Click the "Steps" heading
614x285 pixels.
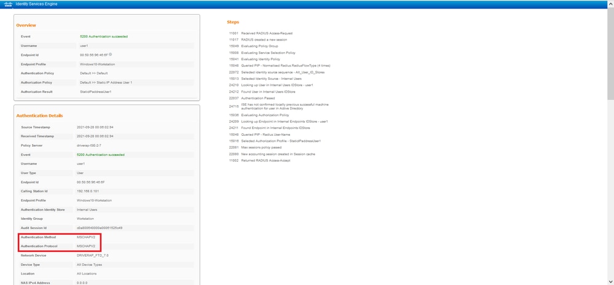pos(232,22)
